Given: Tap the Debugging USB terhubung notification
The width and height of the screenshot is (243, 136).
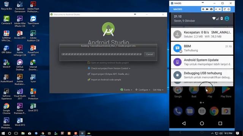Looking at the screenshot, I should coord(202,75).
